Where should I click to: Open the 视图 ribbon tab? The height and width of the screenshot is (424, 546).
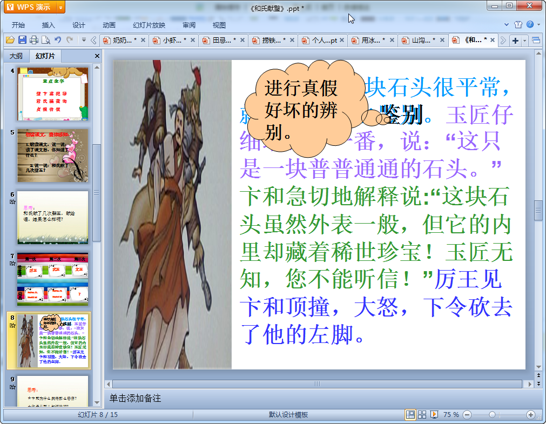tap(219, 25)
